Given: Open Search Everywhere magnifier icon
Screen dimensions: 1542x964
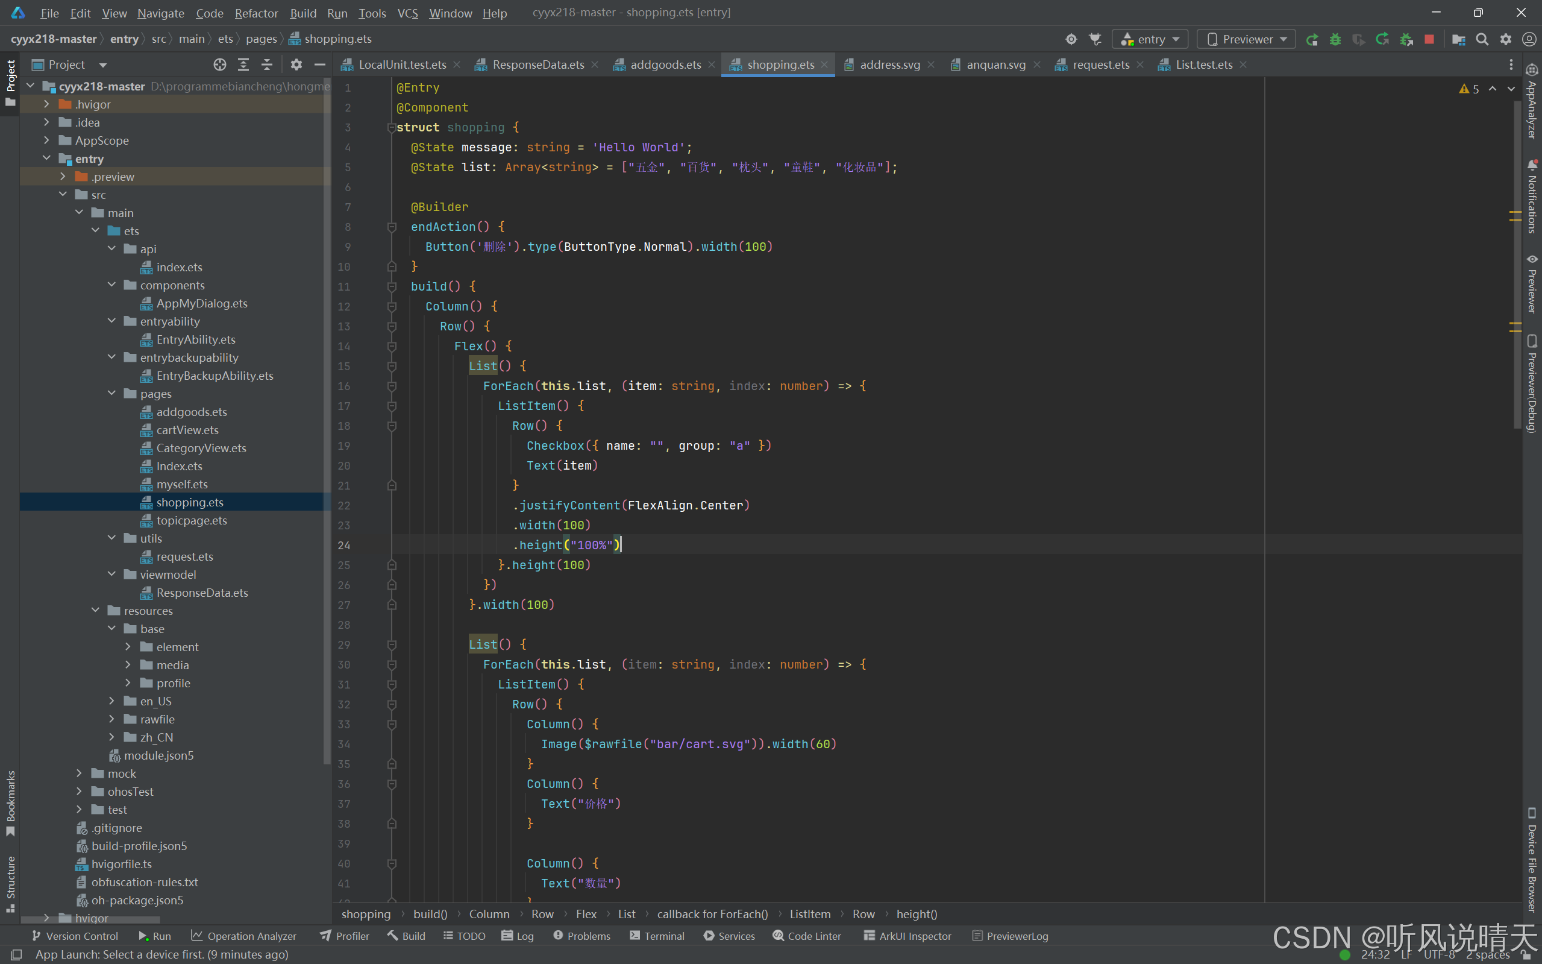Looking at the screenshot, I should [x=1482, y=40].
